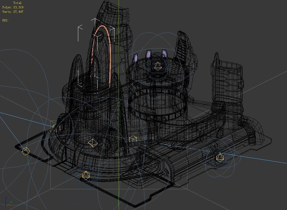This screenshot has height=210, width=287.
Task: Select the rightmost purple prong on the dome roof
Action: point(164,54)
